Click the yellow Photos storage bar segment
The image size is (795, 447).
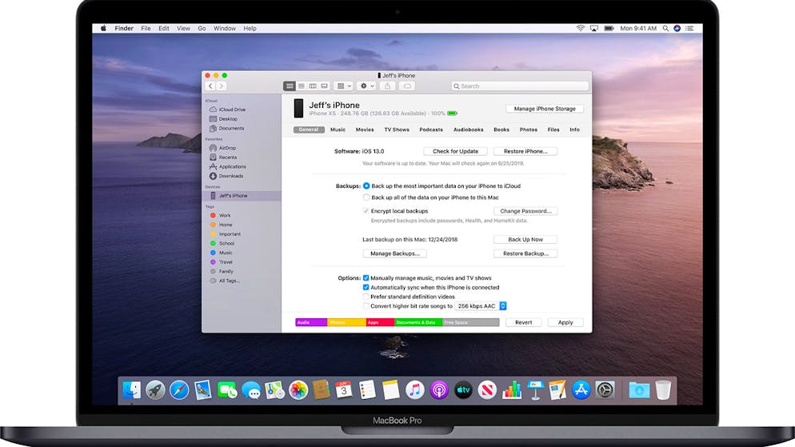[346, 322]
